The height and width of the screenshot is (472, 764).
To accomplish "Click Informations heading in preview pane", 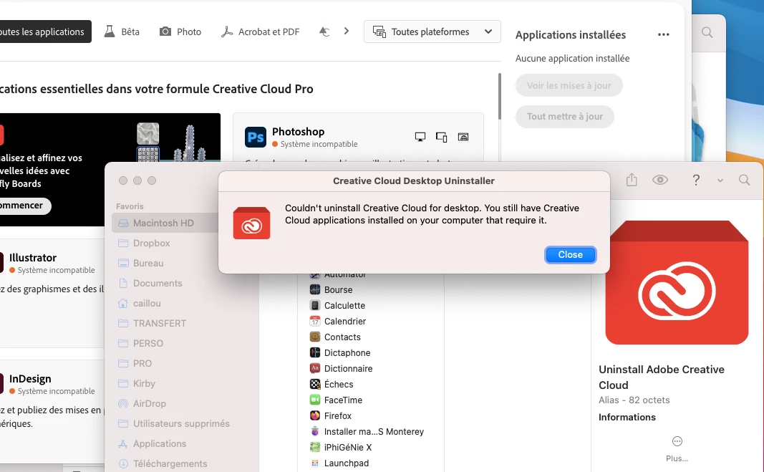I will click(x=627, y=418).
